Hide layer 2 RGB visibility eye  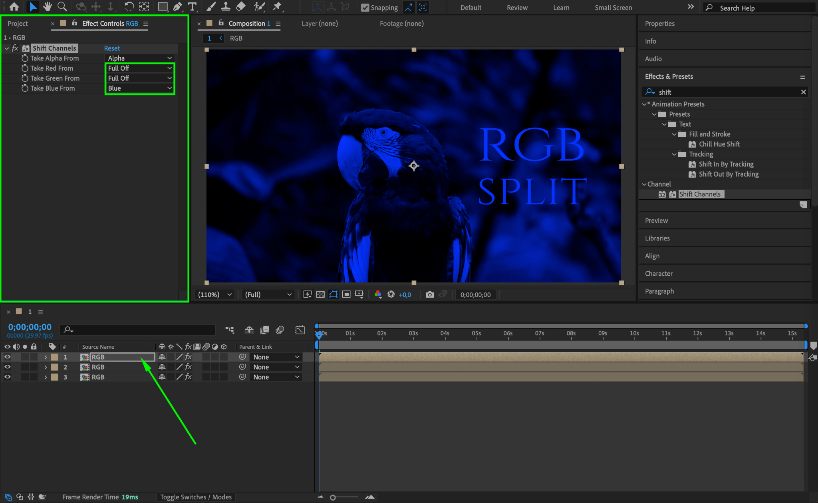click(7, 367)
